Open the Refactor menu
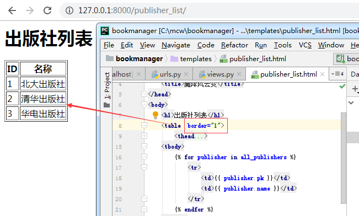The image size is (359, 216). [234, 45]
